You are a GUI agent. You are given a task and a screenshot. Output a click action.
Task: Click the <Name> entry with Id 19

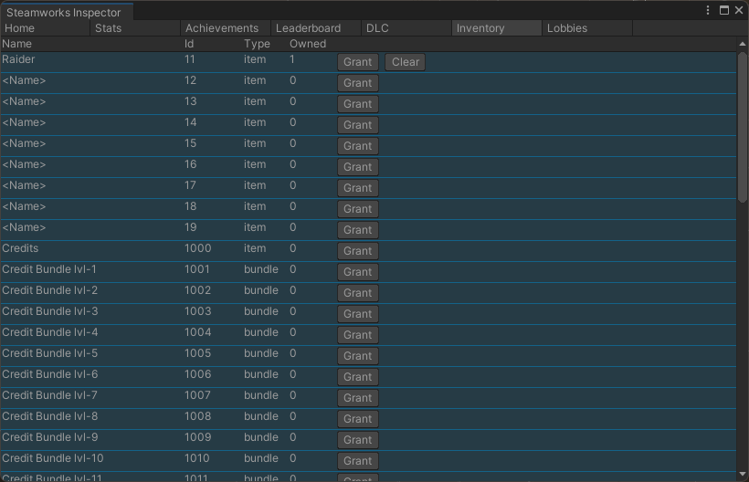tap(24, 227)
